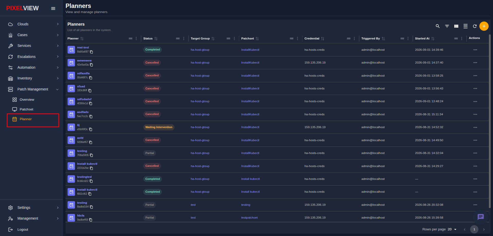Screen dimensions: 493x236
Task: Collapse sidebar using hamburger menu icon
Action: click(x=53, y=8)
